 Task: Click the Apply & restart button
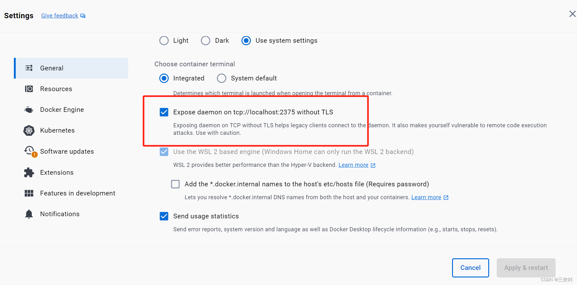[x=526, y=268]
